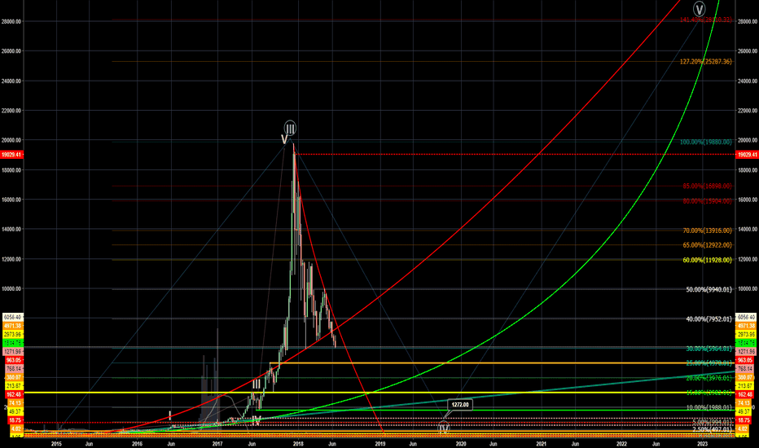Click the 30.00%(5964.01) Fibonacci label
The width and height of the screenshot is (759, 448).
tap(709, 349)
